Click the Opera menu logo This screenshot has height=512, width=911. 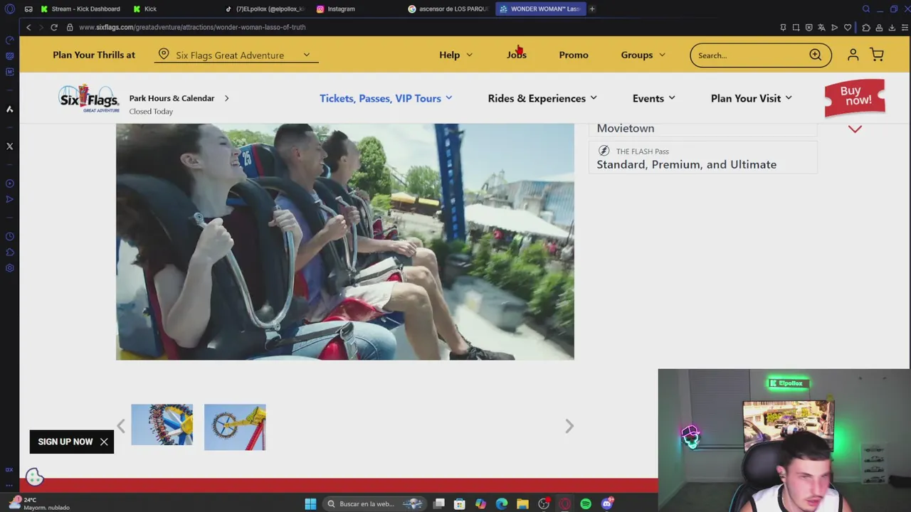10,9
